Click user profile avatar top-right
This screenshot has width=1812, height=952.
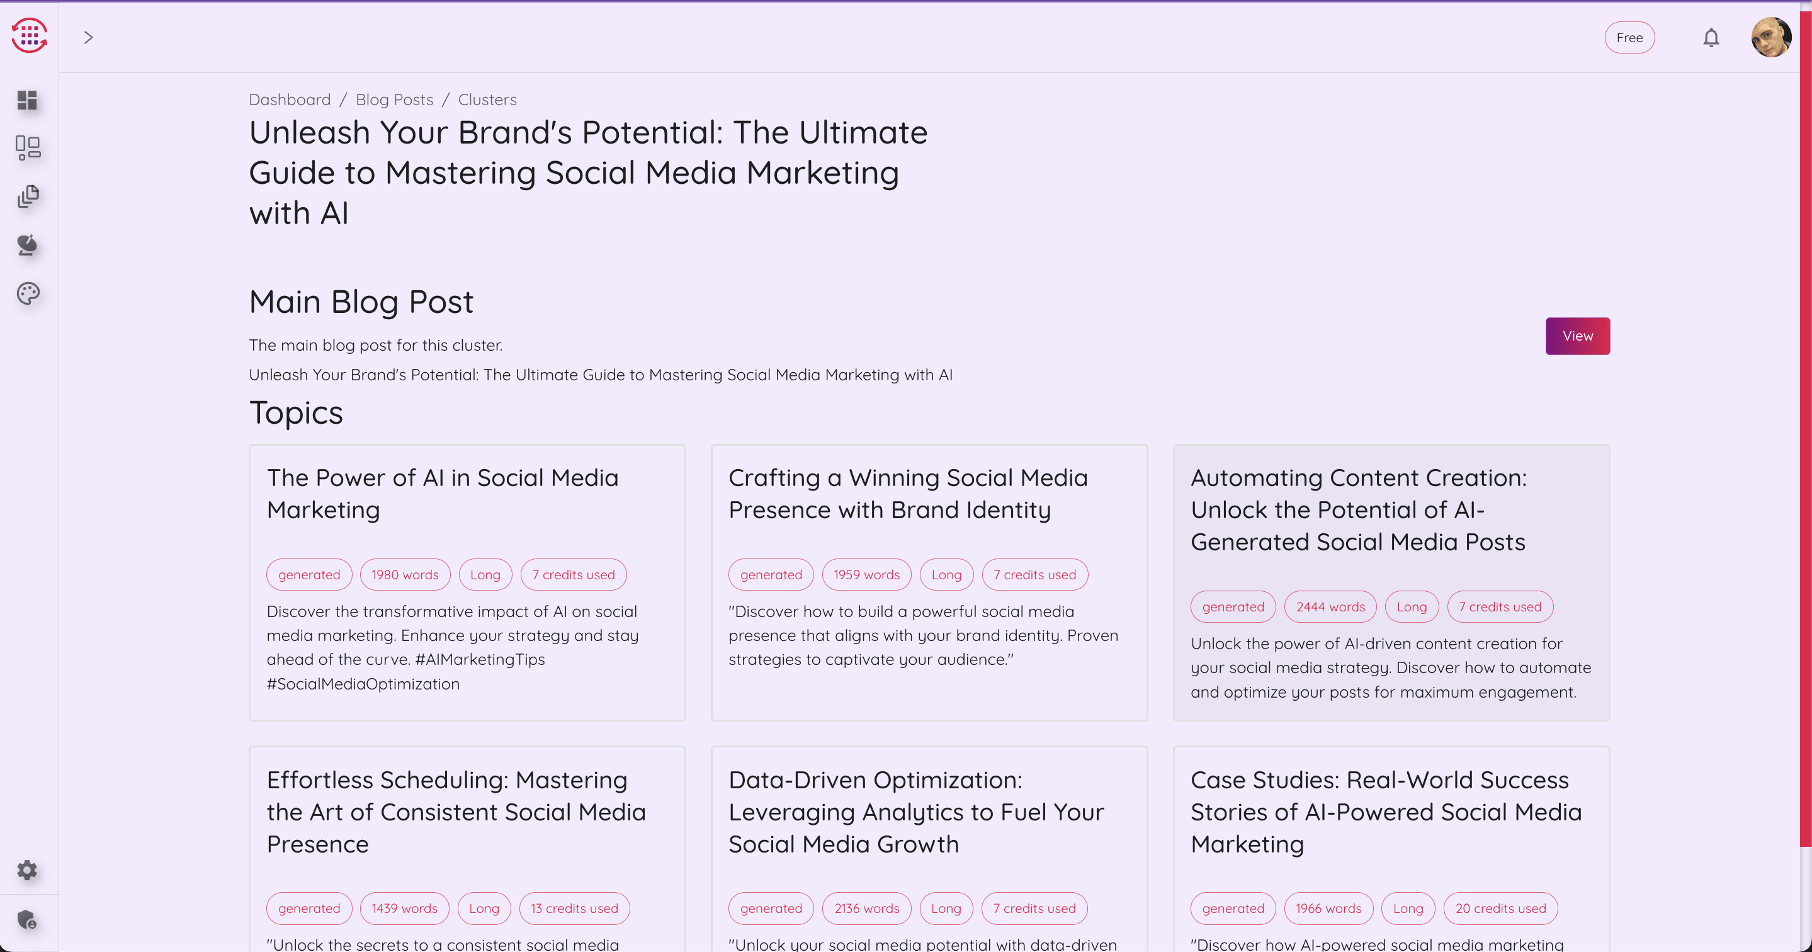pyautogui.click(x=1771, y=37)
